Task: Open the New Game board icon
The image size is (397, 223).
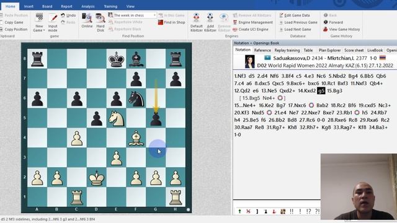Action: click(x=39, y=18)
